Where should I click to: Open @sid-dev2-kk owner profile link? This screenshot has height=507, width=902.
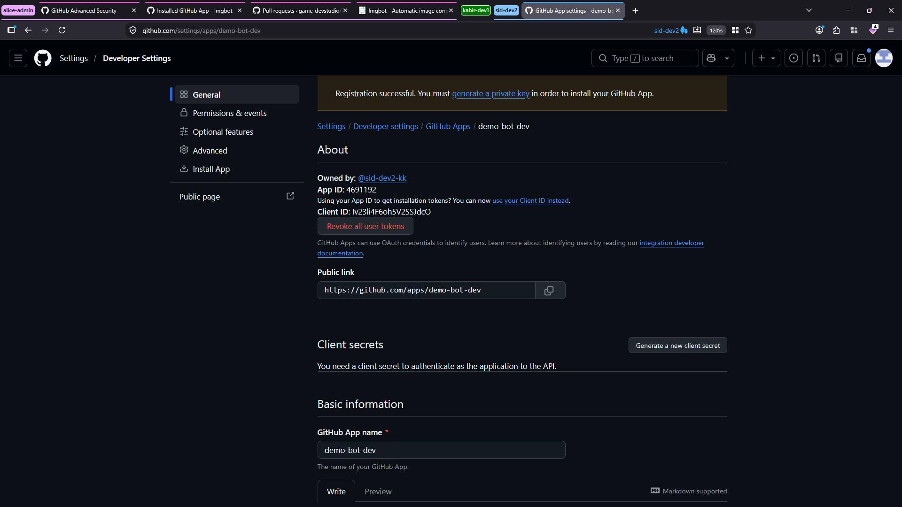(x=382, y=178)
